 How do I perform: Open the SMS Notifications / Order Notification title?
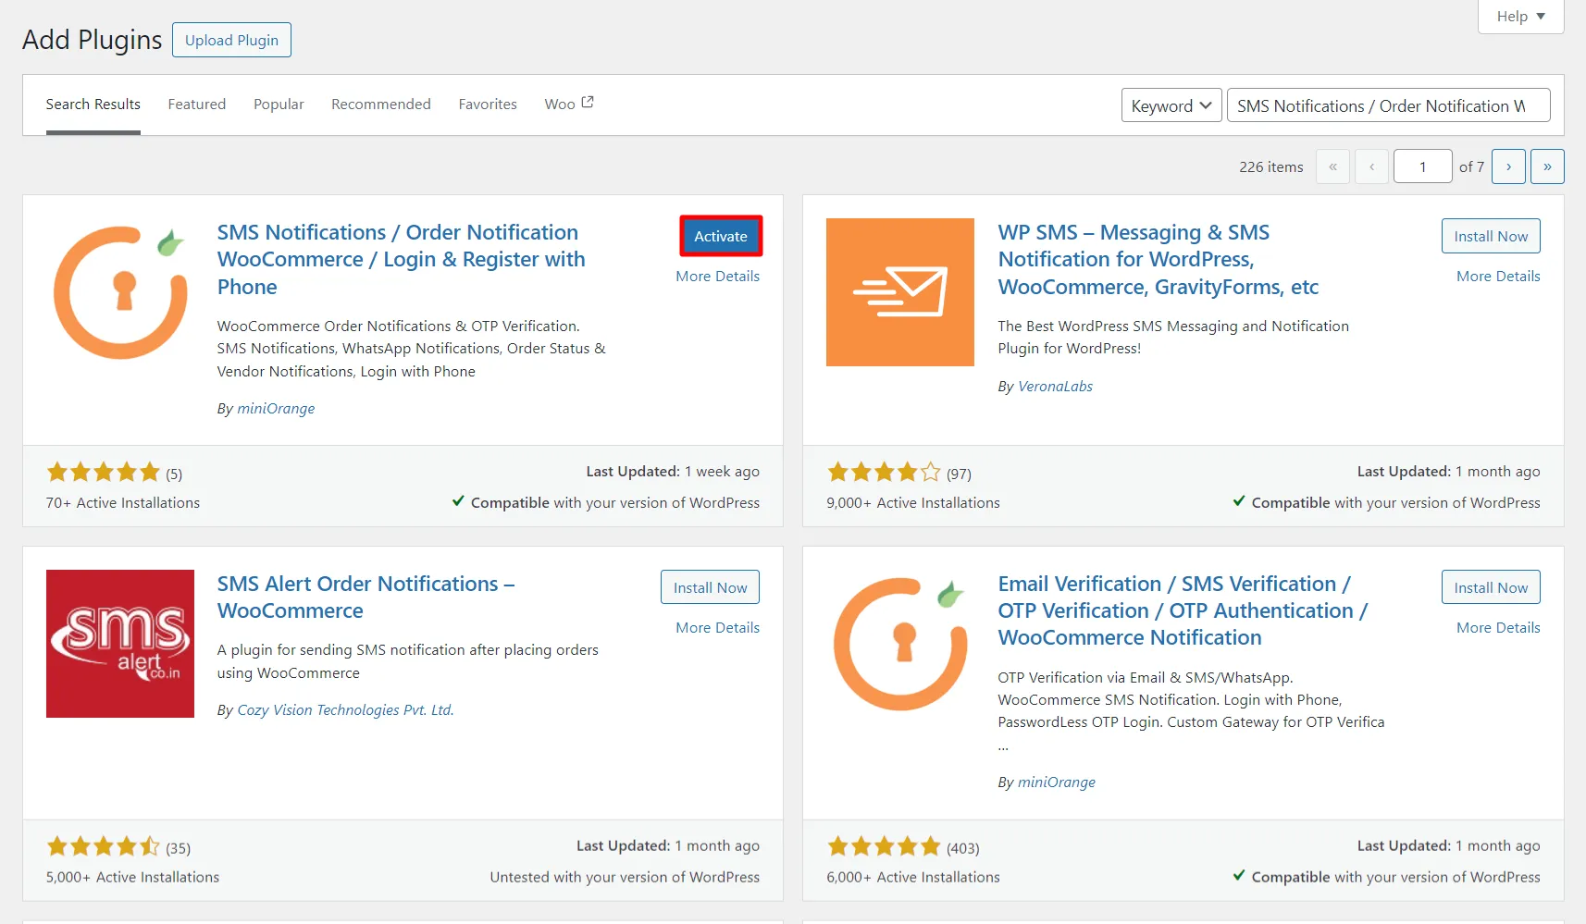click(402, 259)
